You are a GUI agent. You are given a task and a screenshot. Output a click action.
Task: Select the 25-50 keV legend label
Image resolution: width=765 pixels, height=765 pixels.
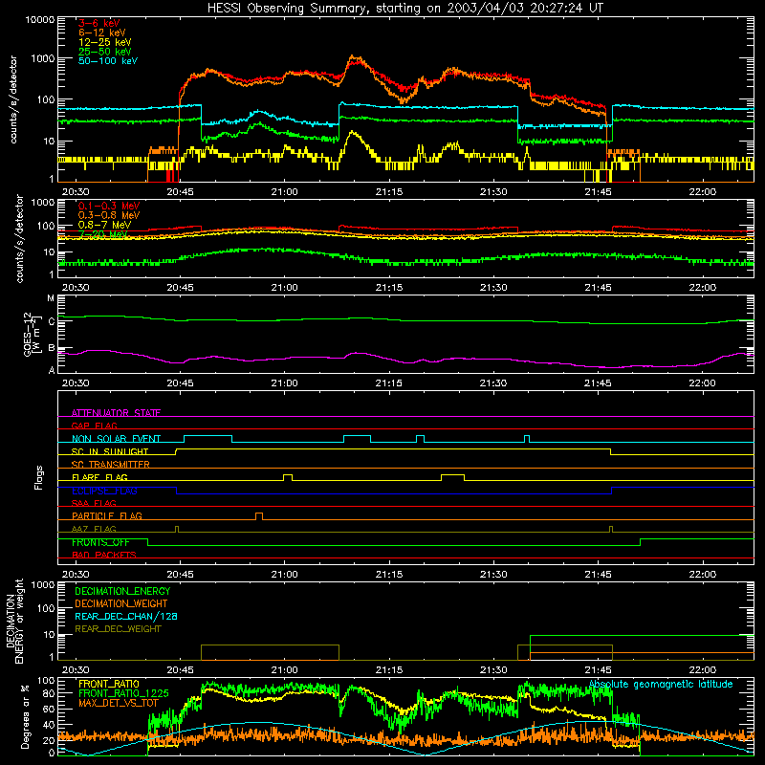tap(105, 52)
